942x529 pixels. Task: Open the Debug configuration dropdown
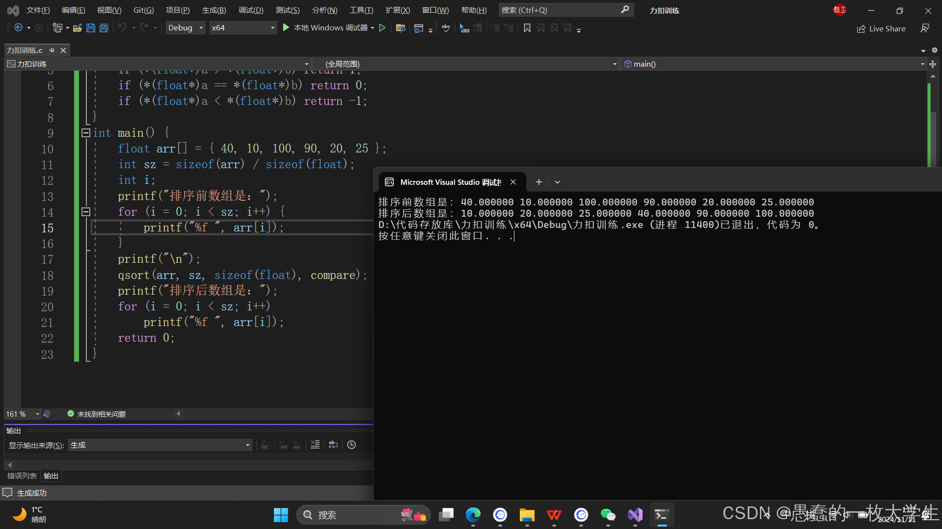click(185, 28)
